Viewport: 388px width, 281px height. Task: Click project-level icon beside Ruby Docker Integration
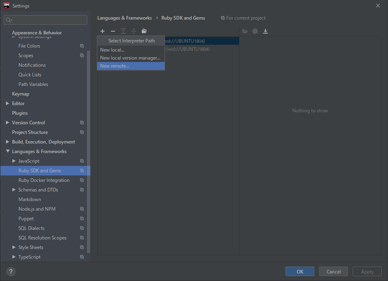(x=82, y=180)
